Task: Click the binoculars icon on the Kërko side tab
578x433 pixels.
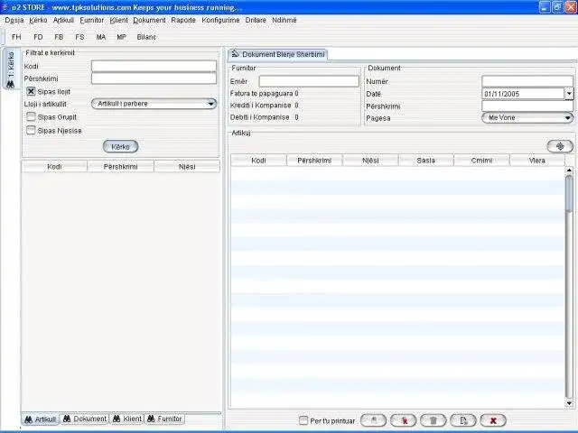Action: click(10, 84)
